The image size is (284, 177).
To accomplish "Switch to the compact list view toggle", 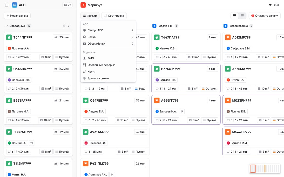I will coord(242,16).
